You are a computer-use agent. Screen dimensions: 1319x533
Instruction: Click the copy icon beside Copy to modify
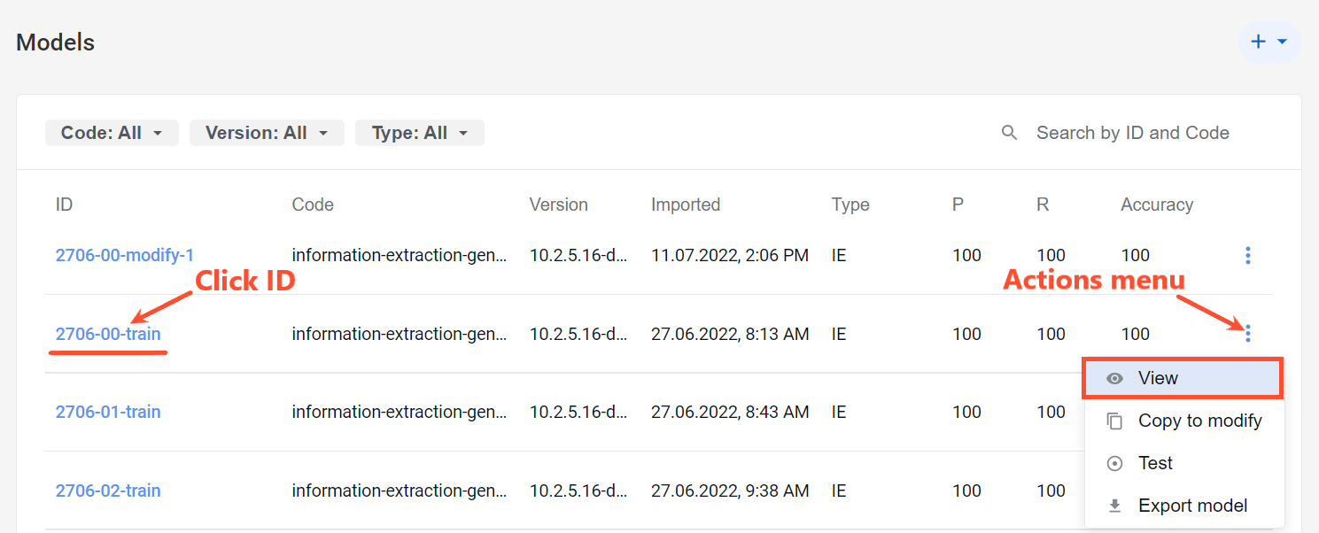click(x=1115, y=421)
